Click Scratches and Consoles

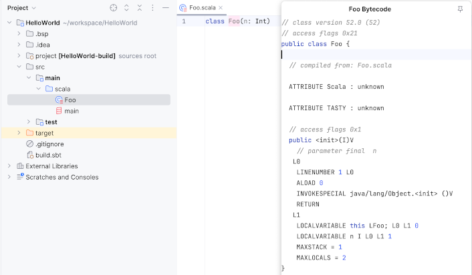(x=62, y=177)
